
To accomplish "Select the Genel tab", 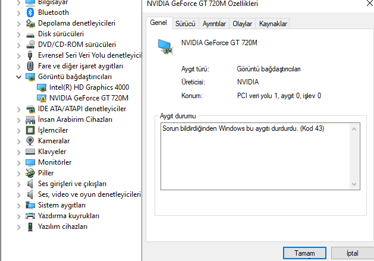I will [158, 23].
